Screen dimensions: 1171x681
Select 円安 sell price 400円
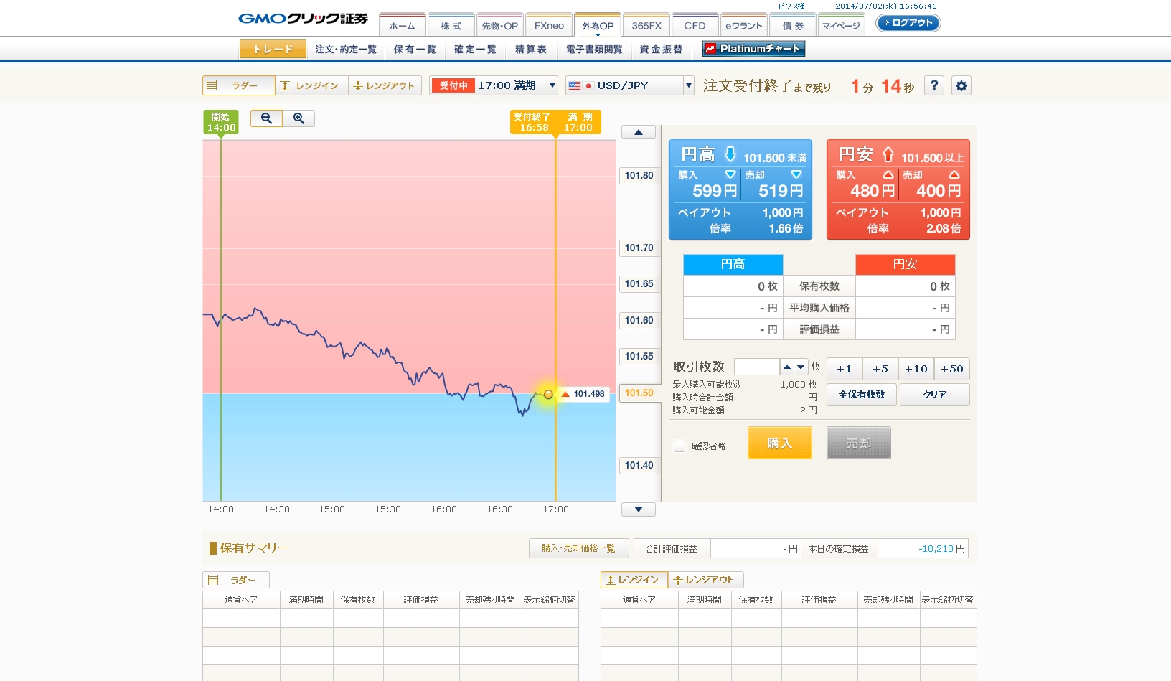coord(931,184)
